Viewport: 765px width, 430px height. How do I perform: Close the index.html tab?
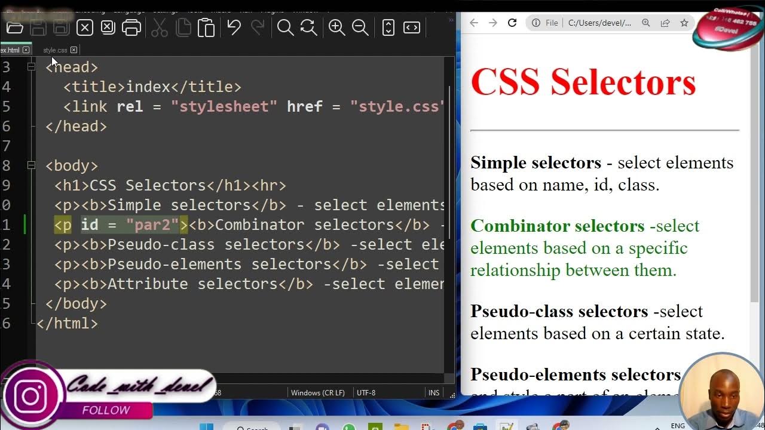tap(26, 50)
